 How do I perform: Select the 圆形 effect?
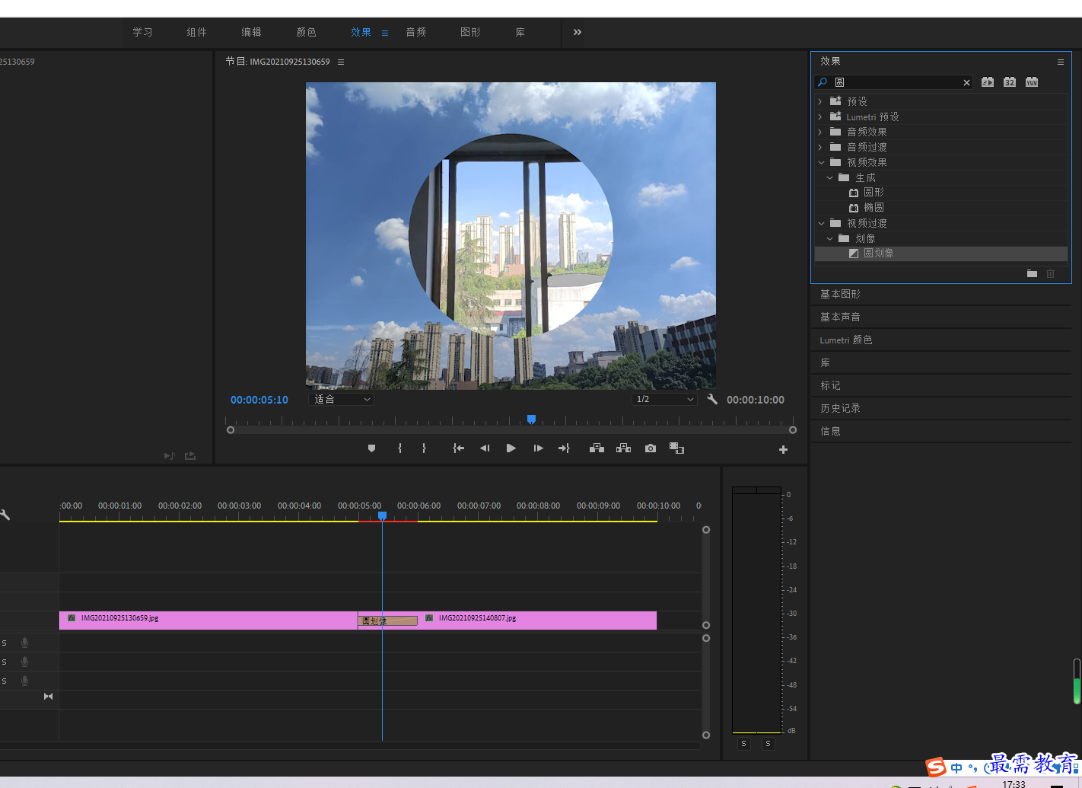coord(874,193)
